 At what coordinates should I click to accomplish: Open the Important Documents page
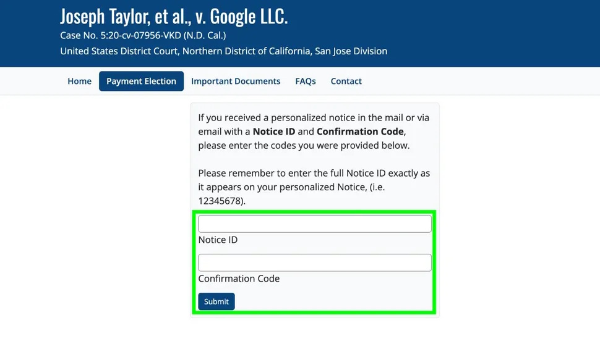236,81
